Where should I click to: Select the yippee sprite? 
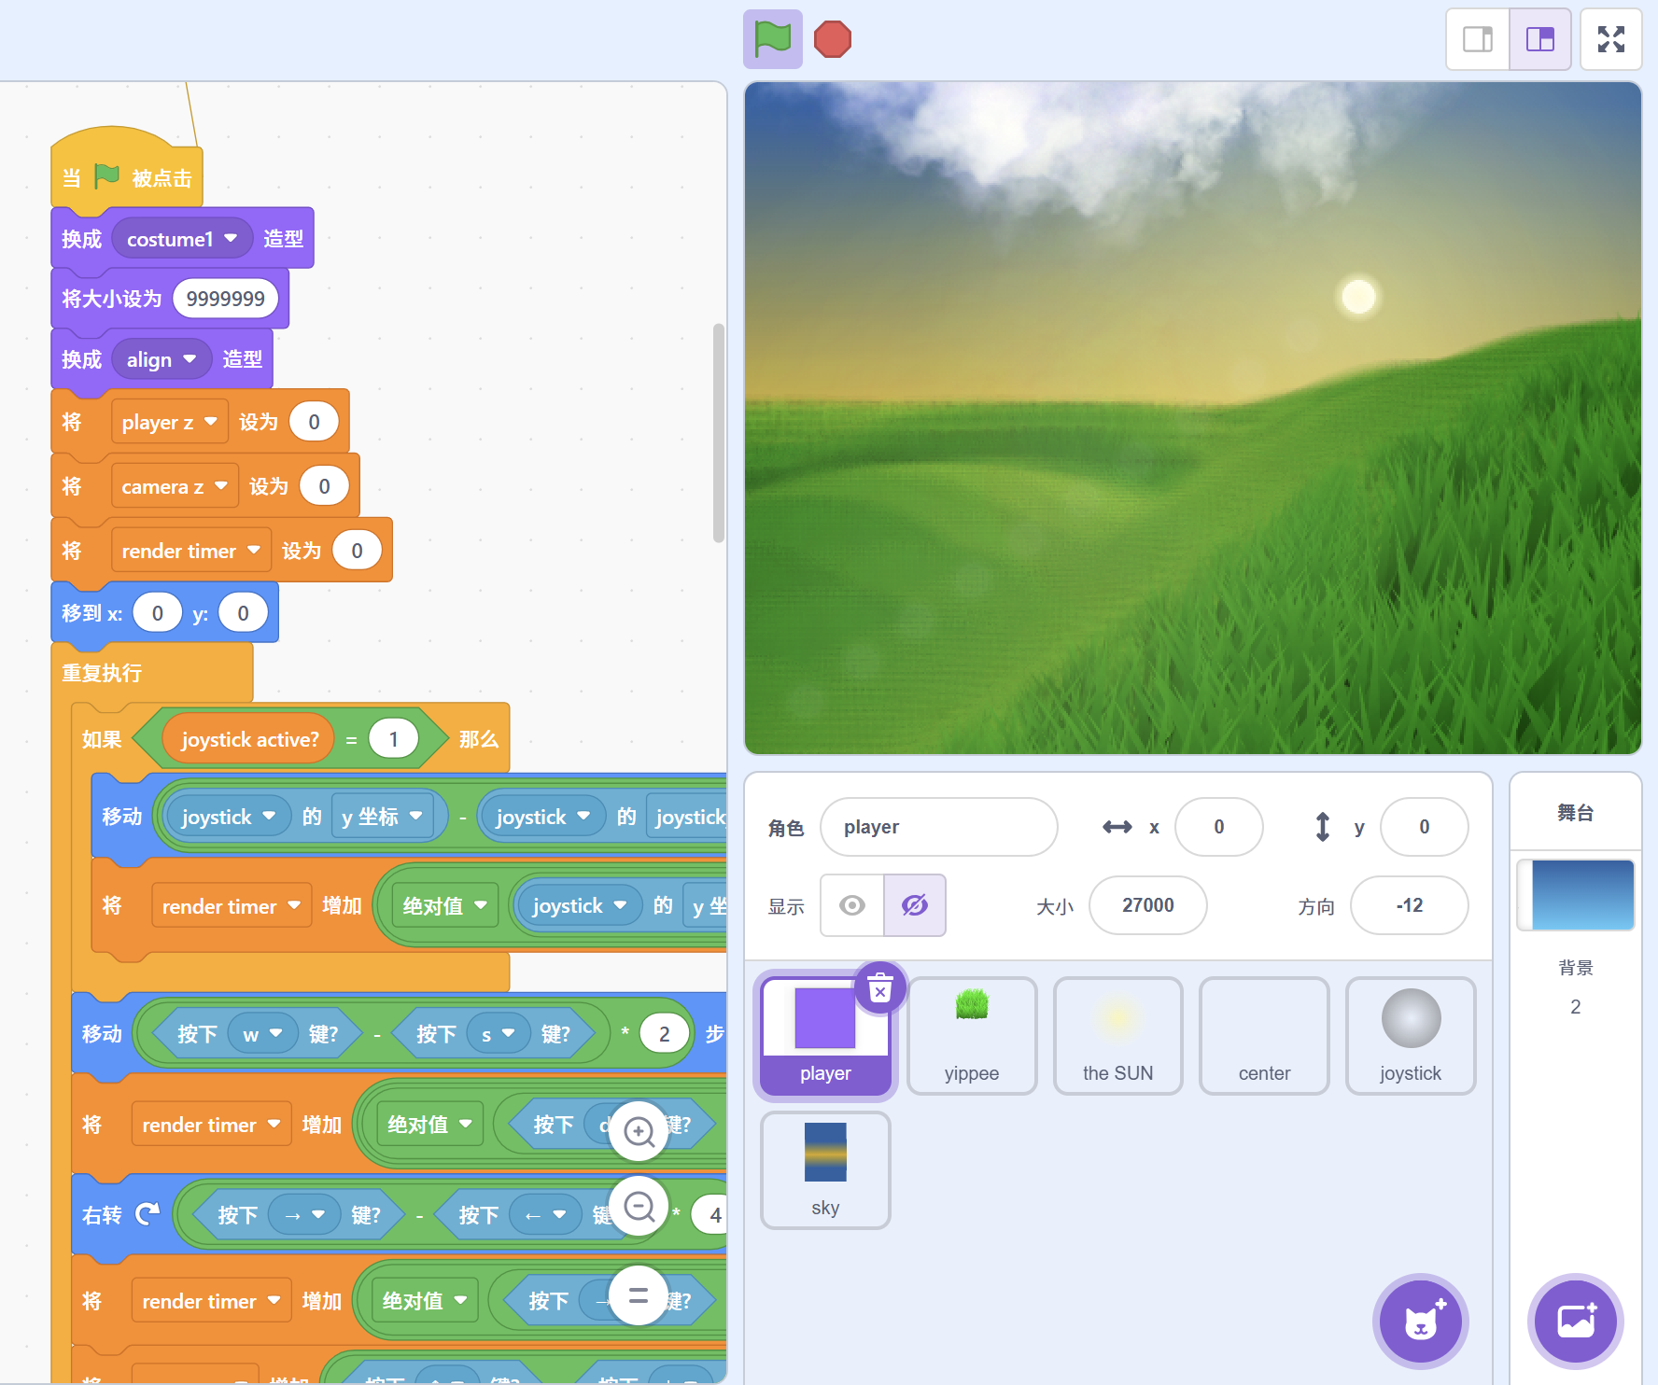coord(972,1036)
